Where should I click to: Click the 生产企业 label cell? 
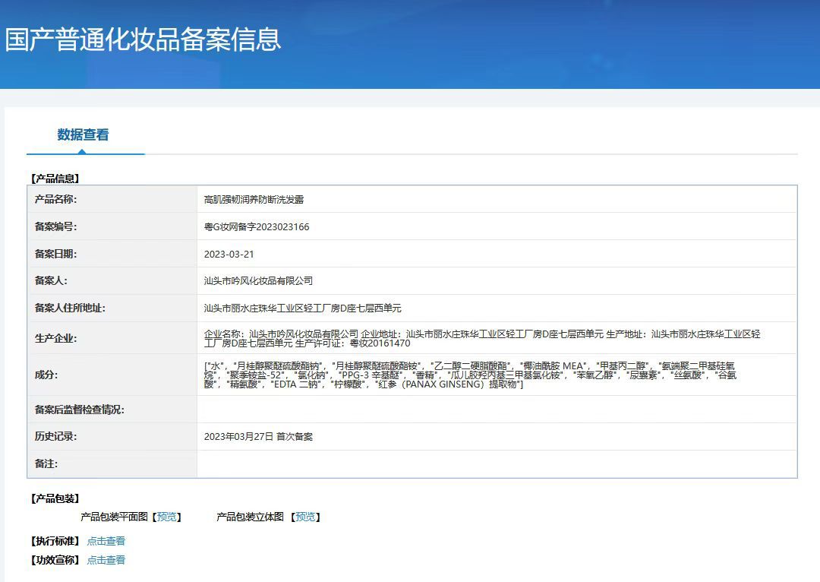pyautogui.click(x=112, y=338)
